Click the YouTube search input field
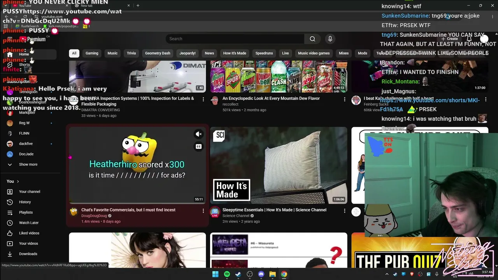This screenshot has width=498, height=280. (235, 39)
